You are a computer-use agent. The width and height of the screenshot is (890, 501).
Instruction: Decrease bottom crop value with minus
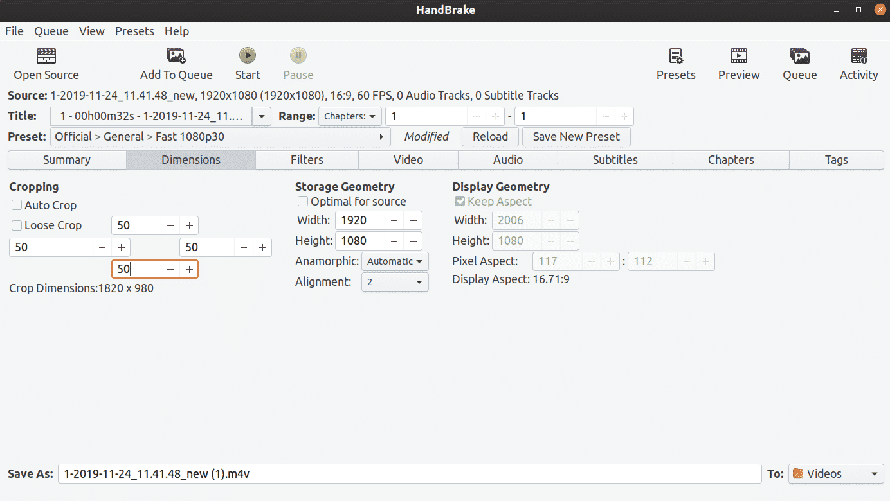tap(170, 269)
